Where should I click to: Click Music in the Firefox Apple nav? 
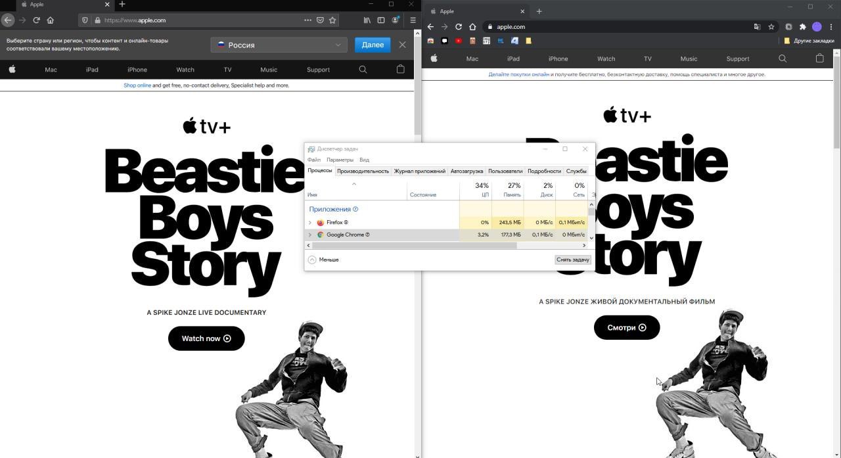pyautogui.click(x=269, y=70)
